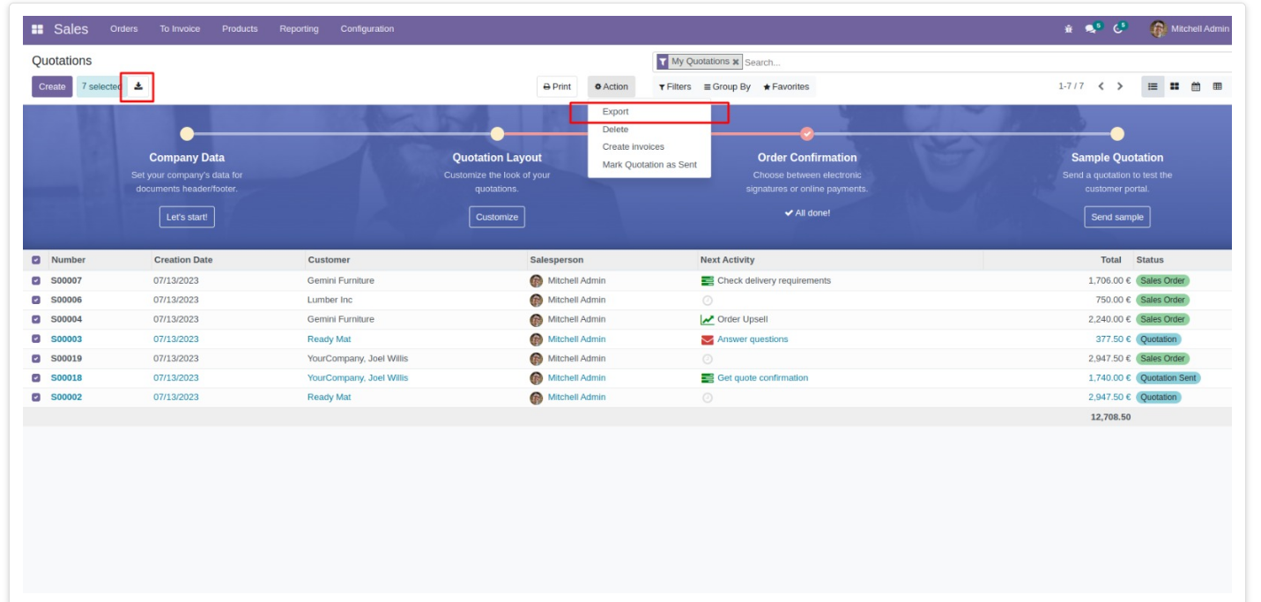The image size is (1261, 602).
Task: Click the Search input field
Action: click(x=987, y=63)
